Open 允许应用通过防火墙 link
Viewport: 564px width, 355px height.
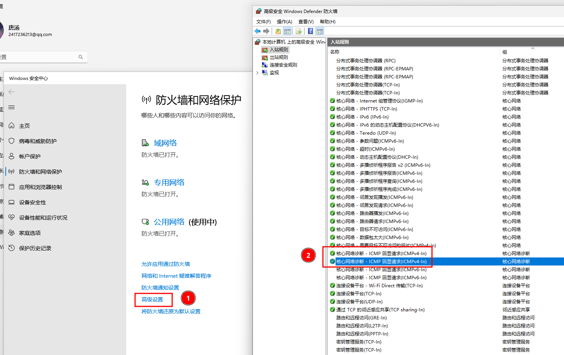[166, 264]
